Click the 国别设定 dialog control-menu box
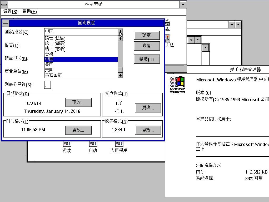This screenshot has width=269, height=202. pyautogui.click(x=5, y=23)
